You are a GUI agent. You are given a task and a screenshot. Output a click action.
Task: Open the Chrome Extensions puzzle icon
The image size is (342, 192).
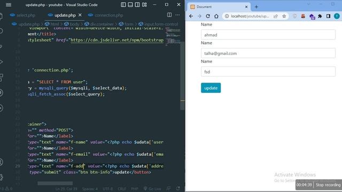tap(320, 16)
